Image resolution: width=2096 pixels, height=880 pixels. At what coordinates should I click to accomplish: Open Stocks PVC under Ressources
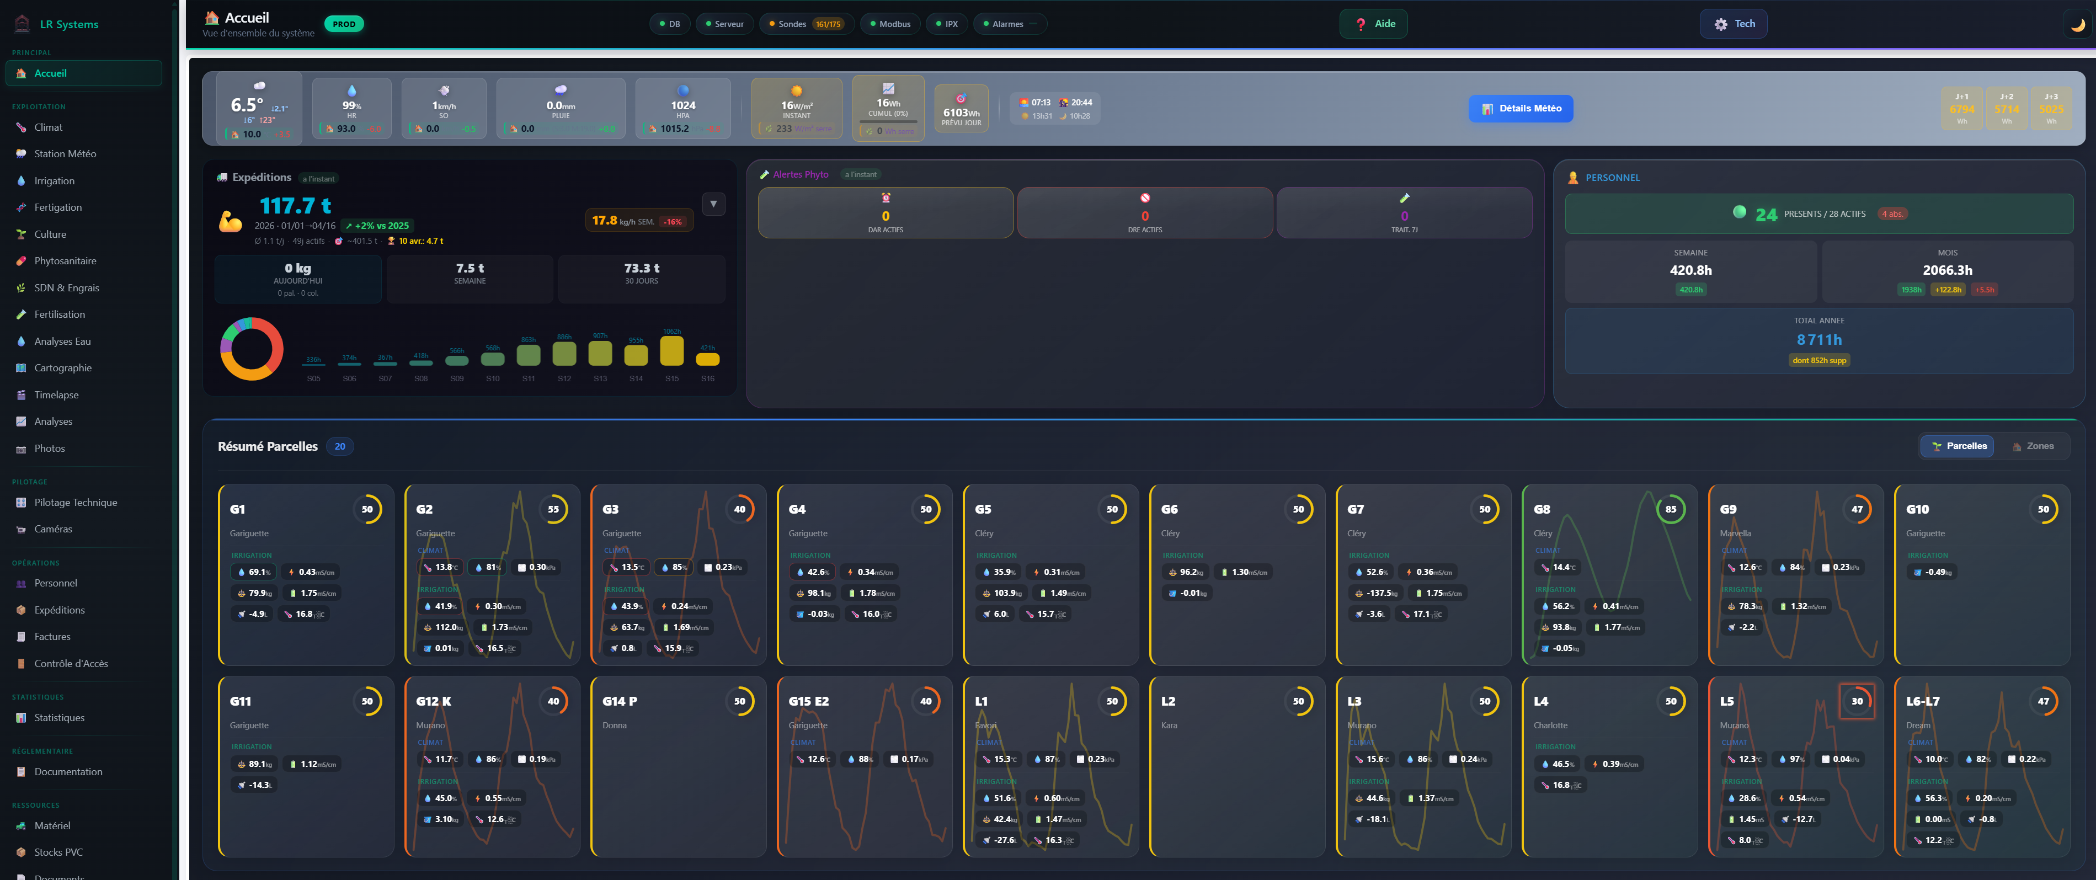[x=58, y=851]
